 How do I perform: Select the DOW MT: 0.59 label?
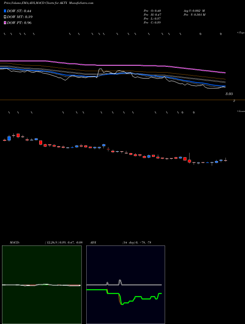pos(20,17)
